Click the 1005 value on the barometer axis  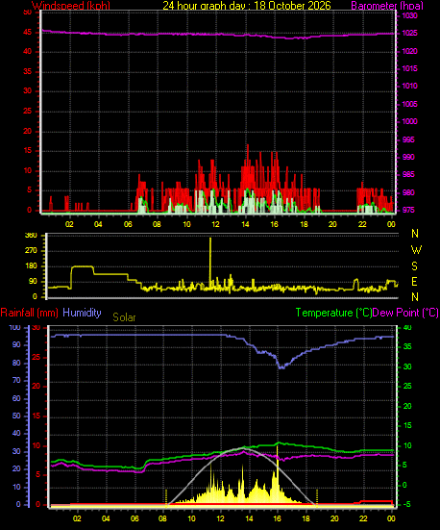pos(409,104)
